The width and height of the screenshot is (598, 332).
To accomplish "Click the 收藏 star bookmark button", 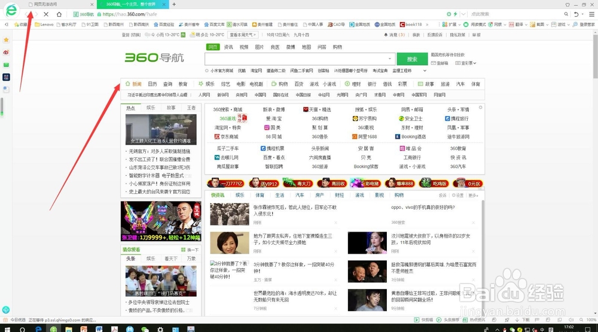I will 21,25.
